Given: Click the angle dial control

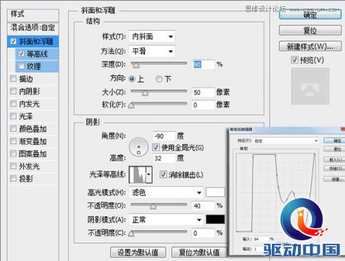Looking at the screenshot, I should pyautogui.click(x=139, y=147).
